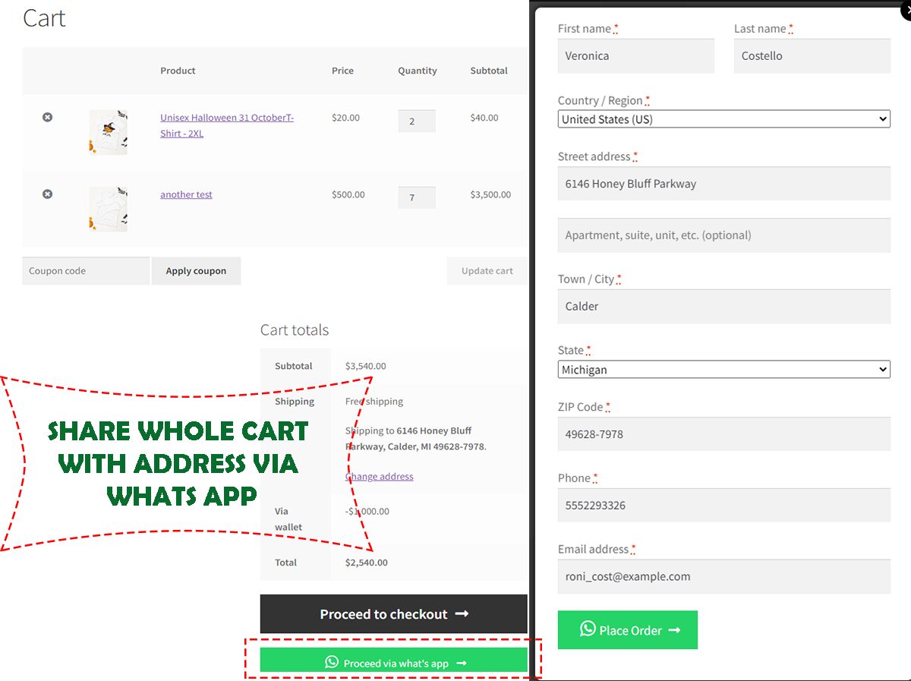Click the Subtotal column header
This screenshot has height=681, width=911.
[x=489, y=71]
